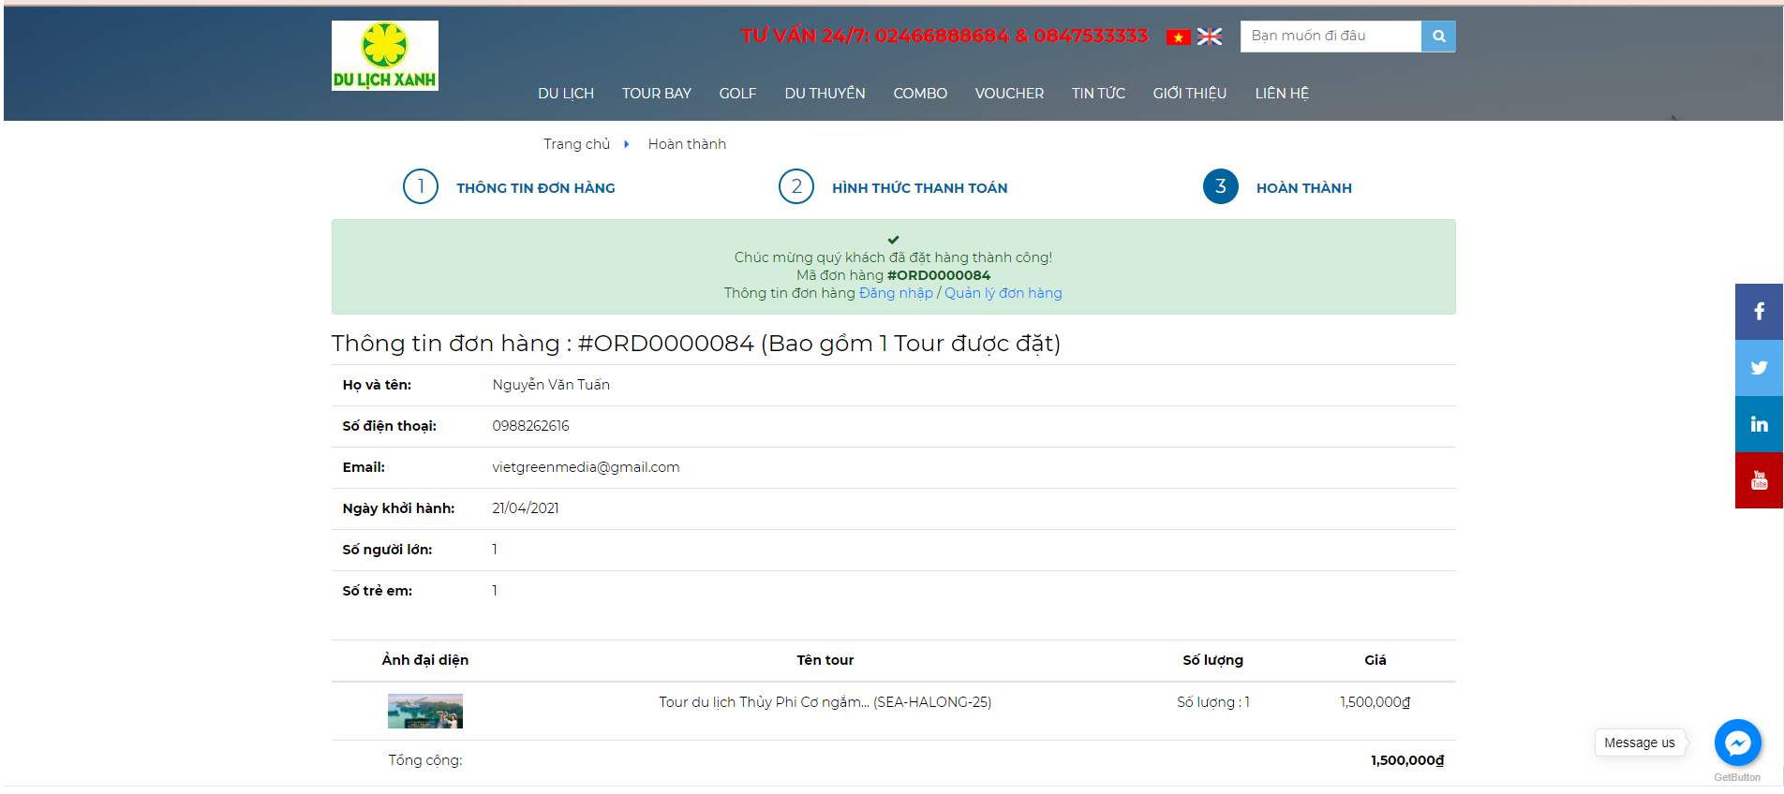Open the LIÊN HỆ contact page
The width and height of the screenshot is (1784, 794).
point(1281,94)
